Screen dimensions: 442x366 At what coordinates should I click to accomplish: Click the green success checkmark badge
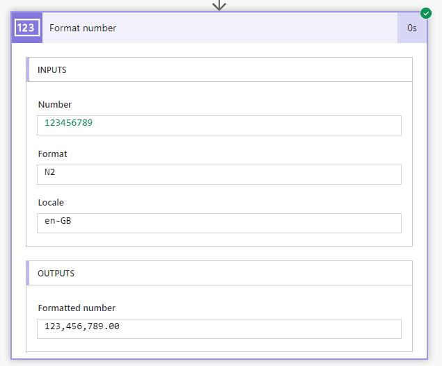(426, 13)
